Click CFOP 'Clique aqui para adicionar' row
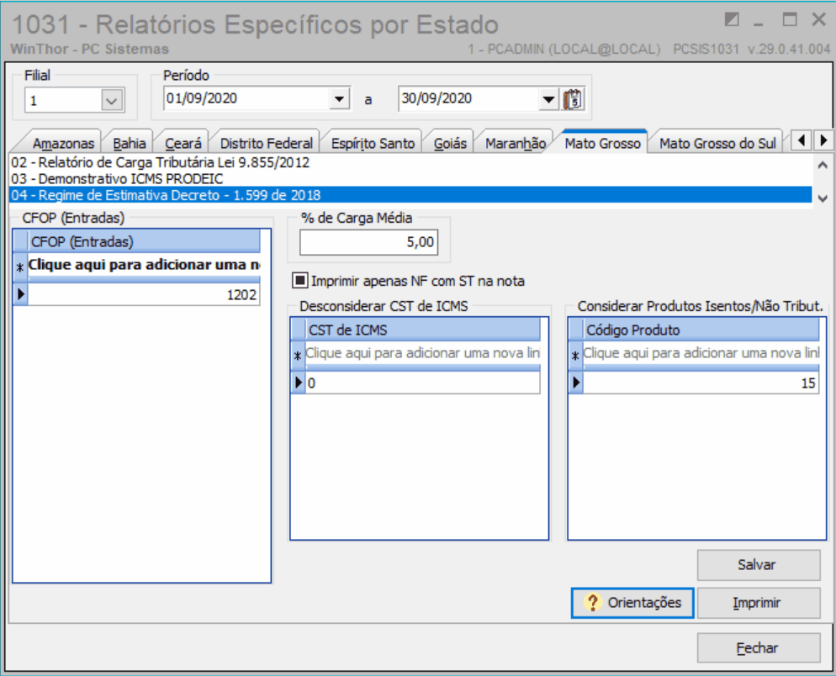The height and width of the screenshot is (676, 836). coord(144,265)
